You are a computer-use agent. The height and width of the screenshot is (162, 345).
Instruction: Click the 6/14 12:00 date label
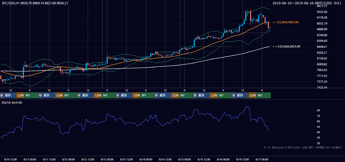(165, 159)
